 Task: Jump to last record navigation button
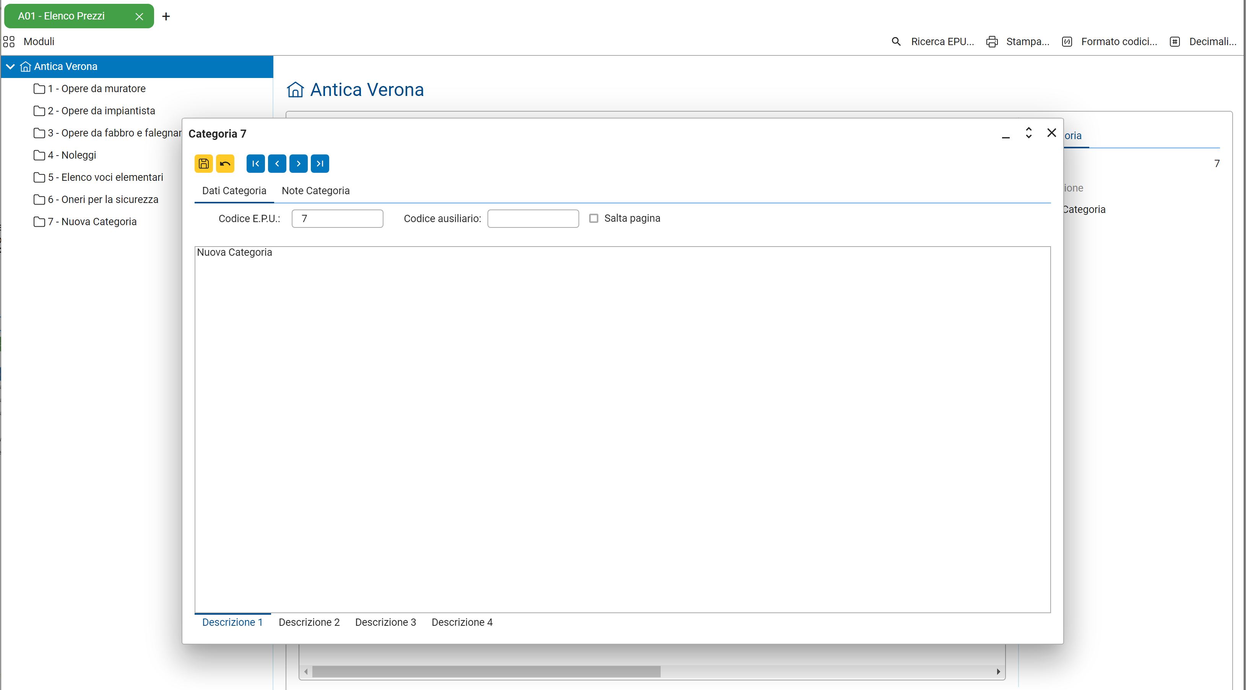coord(320,164)
